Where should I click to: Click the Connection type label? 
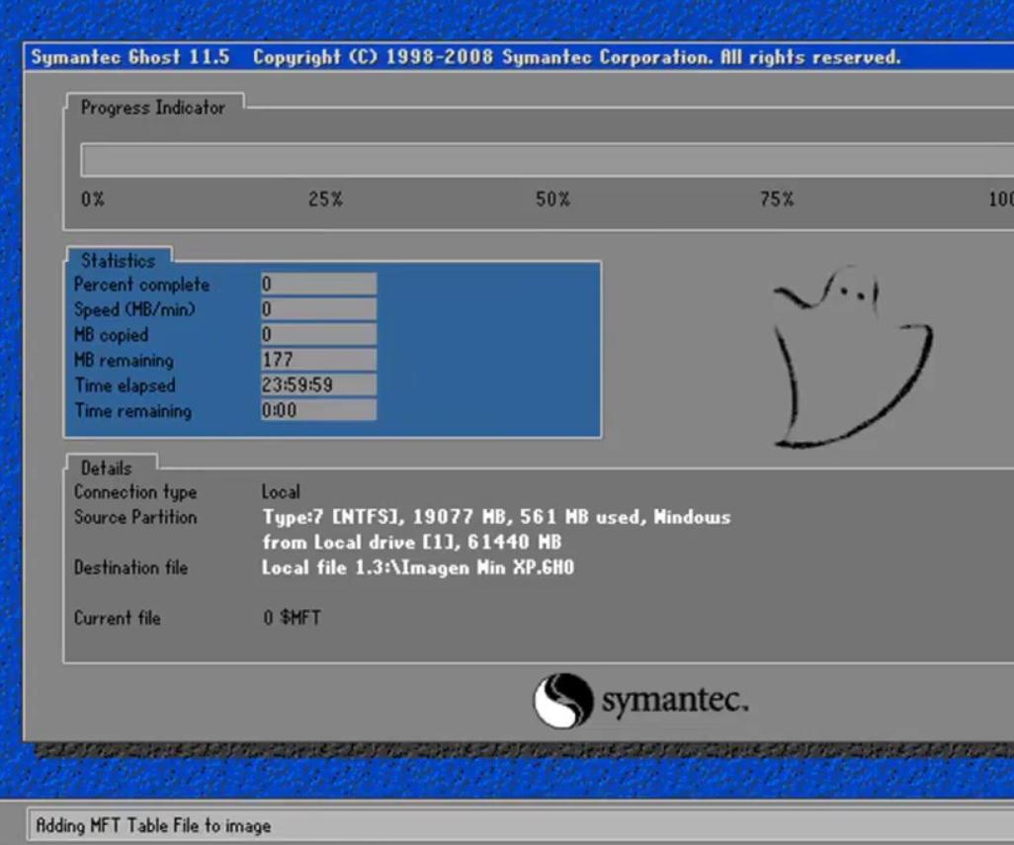[135, 492]
